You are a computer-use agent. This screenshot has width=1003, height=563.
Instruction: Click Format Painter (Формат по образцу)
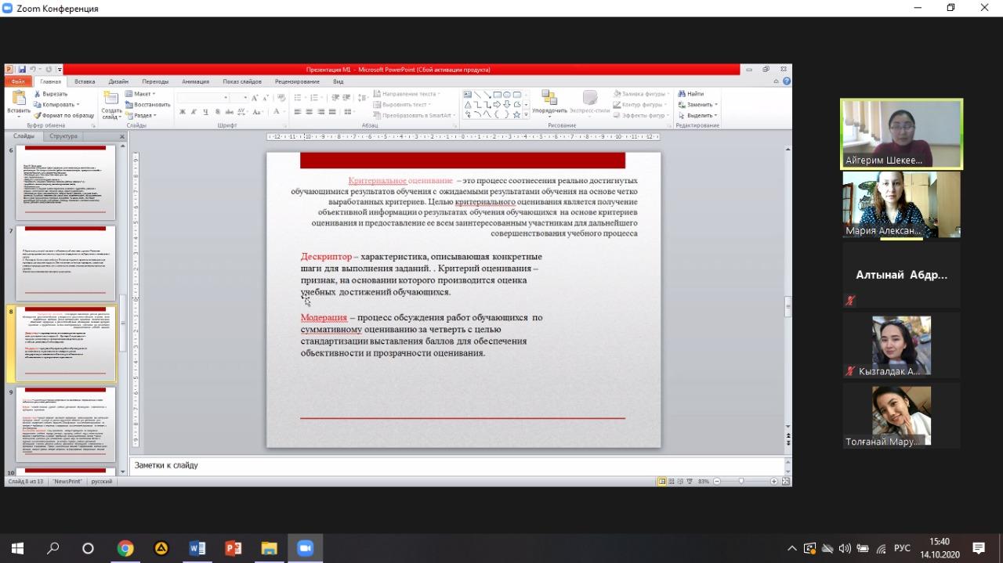point(63,115)
